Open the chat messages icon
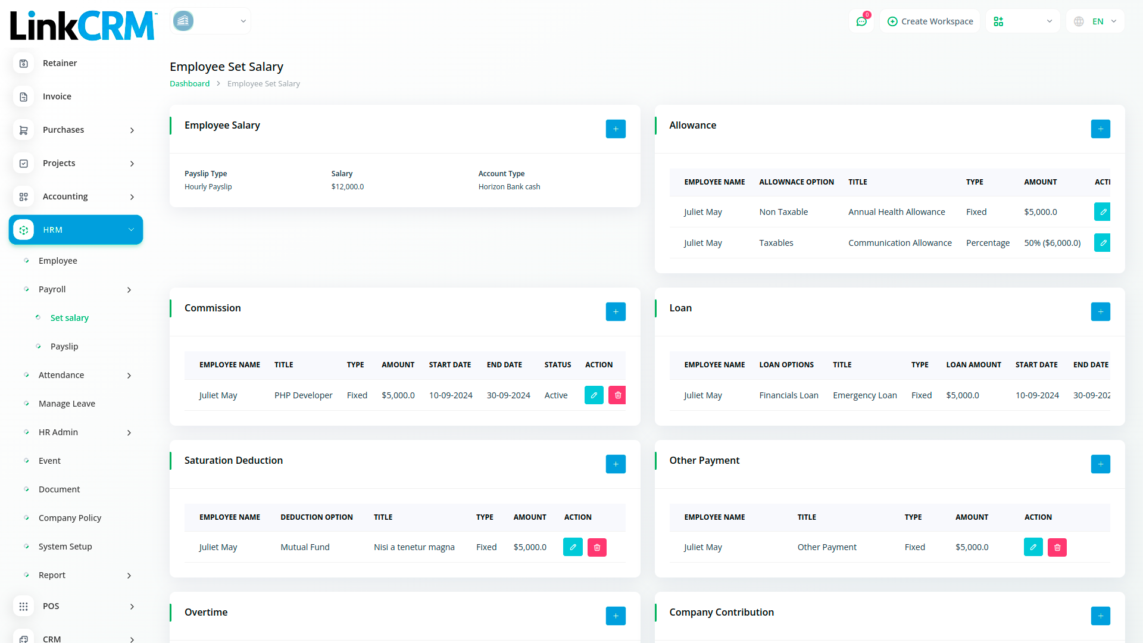The height and width of the screenshot is (643, 1143). 861,21
